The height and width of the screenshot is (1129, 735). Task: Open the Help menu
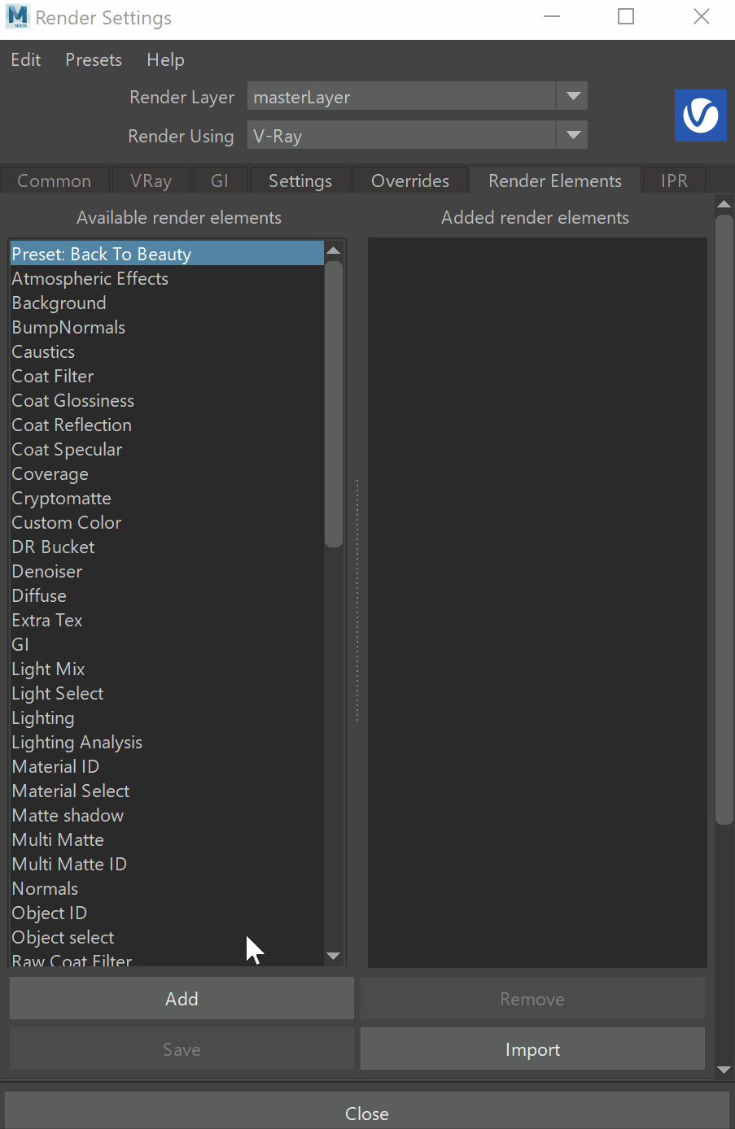165,60
